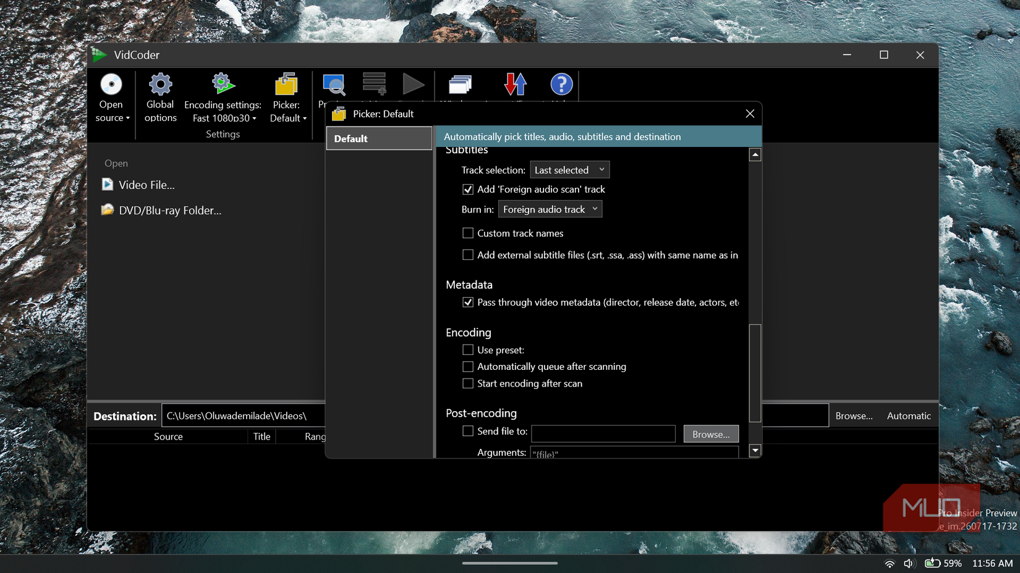The image size is (1020, 573).
Task: Maximize the VidCoder window
Action: click(x=883, y=55)
